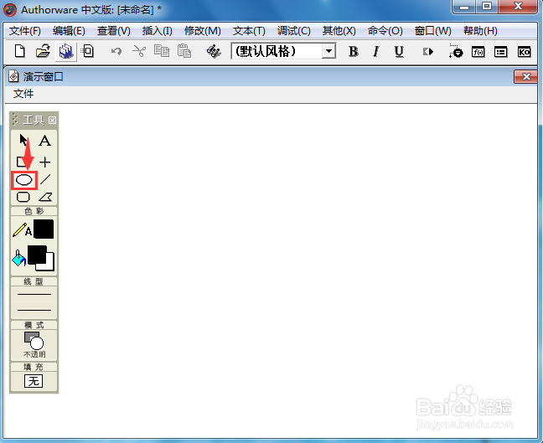
Task: Open the Variables window icon
Action: (x=501, y=52)
